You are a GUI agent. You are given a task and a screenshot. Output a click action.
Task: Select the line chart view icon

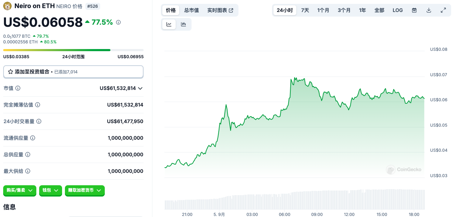click(169, 24)
